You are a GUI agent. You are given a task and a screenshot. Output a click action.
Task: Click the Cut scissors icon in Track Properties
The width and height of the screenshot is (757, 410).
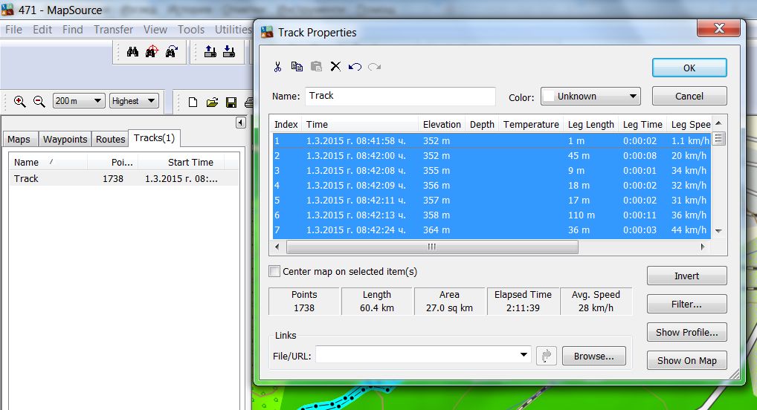pos(277,67)
